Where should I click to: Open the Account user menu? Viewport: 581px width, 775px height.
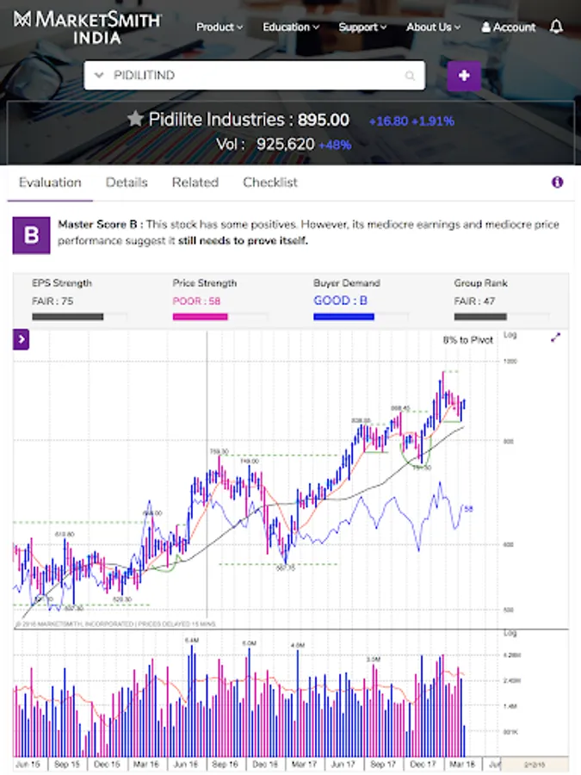(509, 27)
